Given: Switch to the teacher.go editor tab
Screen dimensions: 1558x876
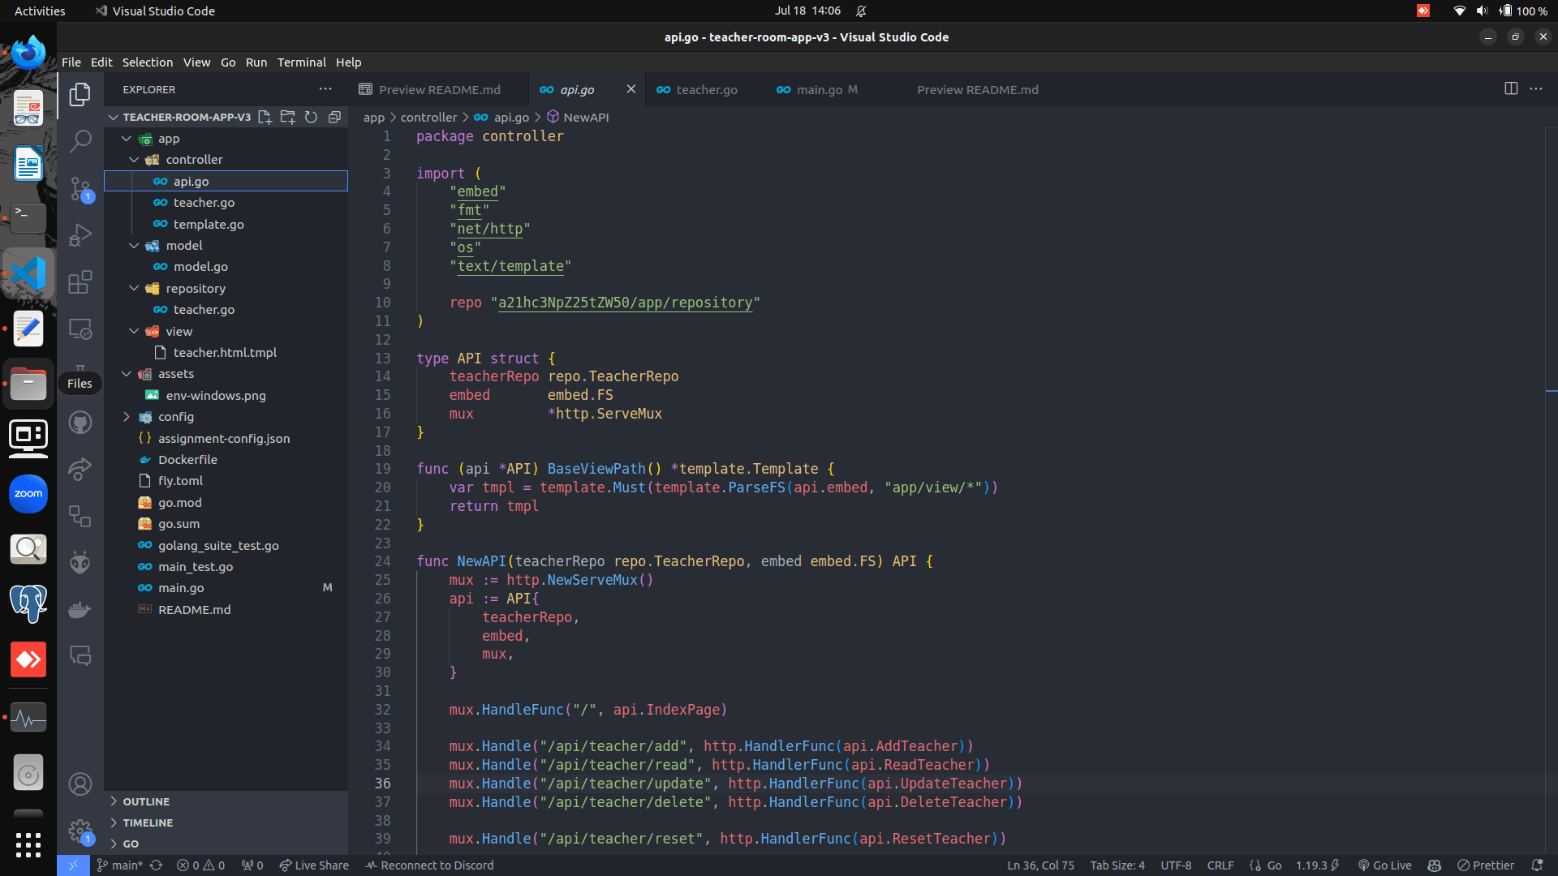Looking at the screenshot, I should click(x=706, y=89).
